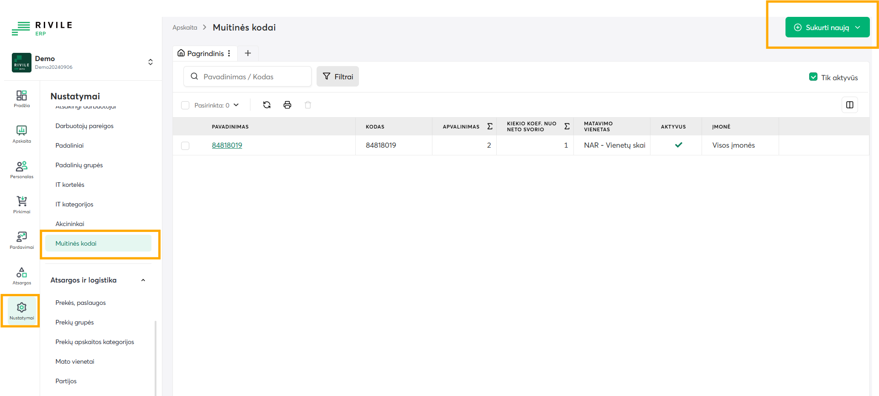Image resolution: width=879 pixels, height=396 pixels.
Task: Collapse Atsargos ir logistika section
Action: click(x=143, y=280)
